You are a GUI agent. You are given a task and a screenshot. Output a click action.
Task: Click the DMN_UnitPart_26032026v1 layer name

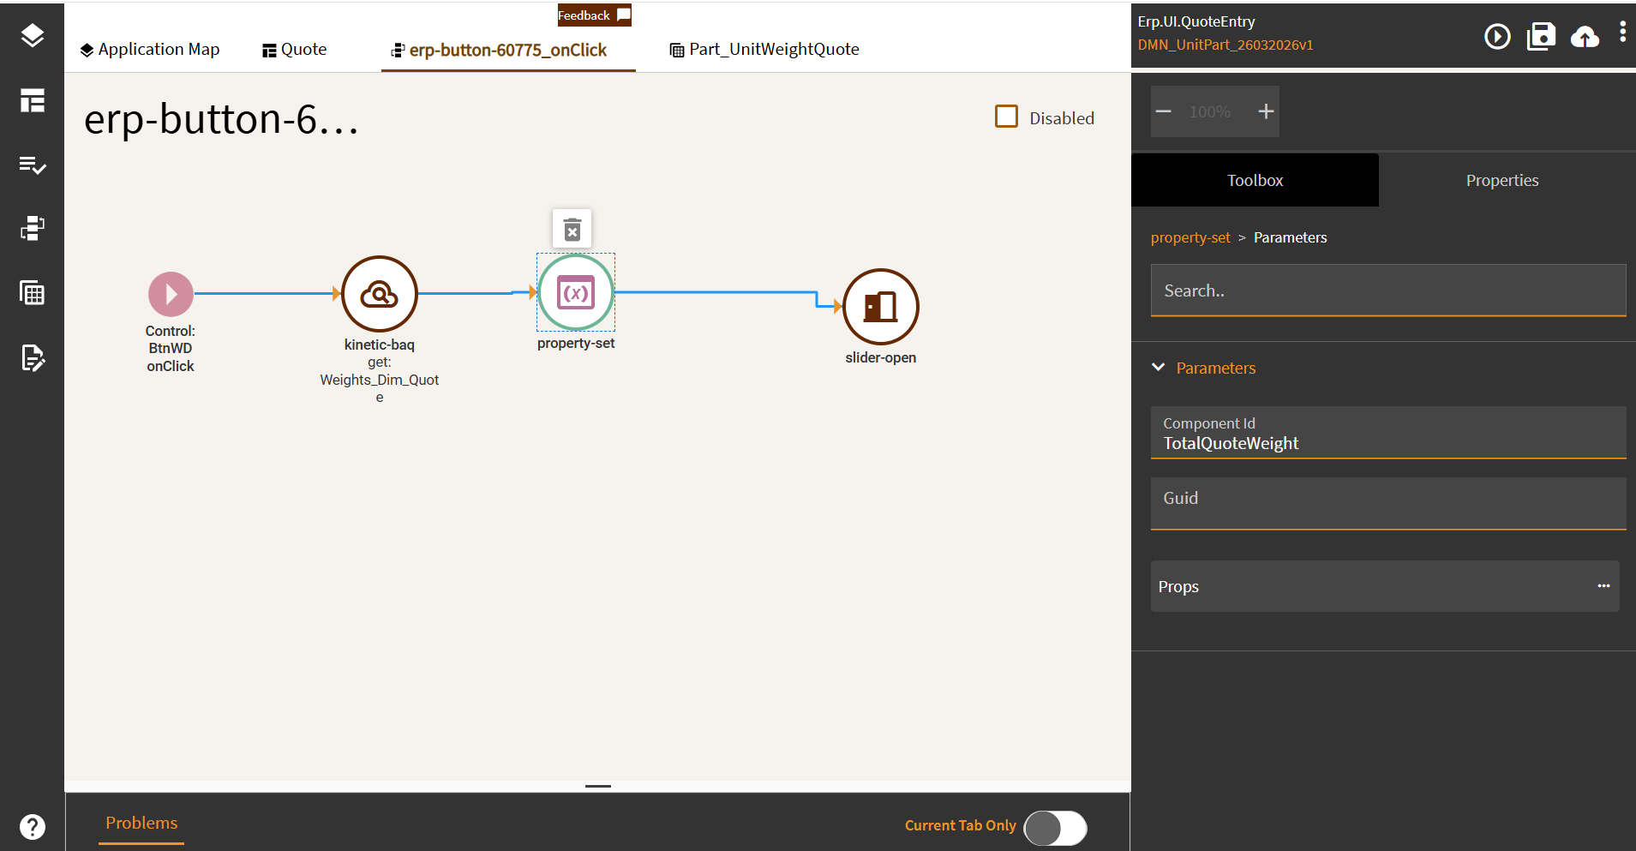pos(1225,45)
